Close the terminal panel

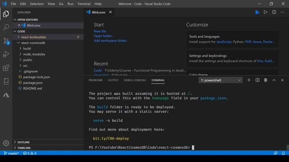pyautogui.click(x=282, y=80)
